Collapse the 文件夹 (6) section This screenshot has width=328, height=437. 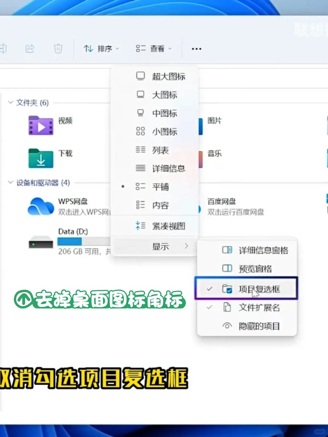[x=10, y=103]
